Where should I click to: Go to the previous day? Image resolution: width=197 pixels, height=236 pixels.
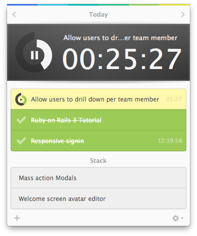(14, 15)
